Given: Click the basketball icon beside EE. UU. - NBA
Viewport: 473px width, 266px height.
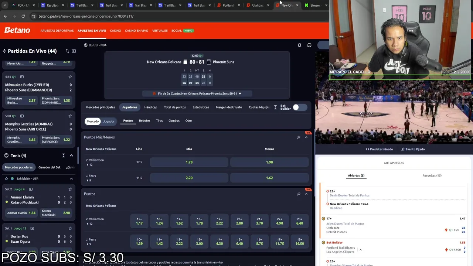Looking at the screenshot, I should click(86, 45).
